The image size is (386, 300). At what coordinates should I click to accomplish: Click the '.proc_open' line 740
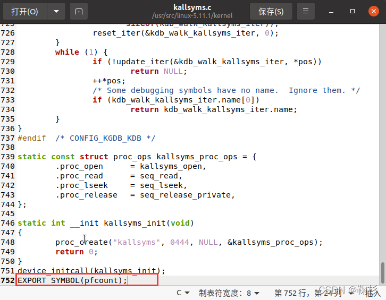pyautogui.click(x=131, y=166)
